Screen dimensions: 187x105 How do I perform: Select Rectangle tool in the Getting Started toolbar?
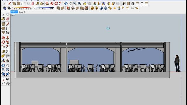click(14, 3)
